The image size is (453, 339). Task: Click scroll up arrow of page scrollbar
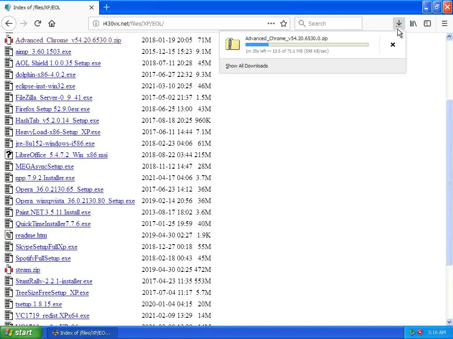tap(449, 36)
